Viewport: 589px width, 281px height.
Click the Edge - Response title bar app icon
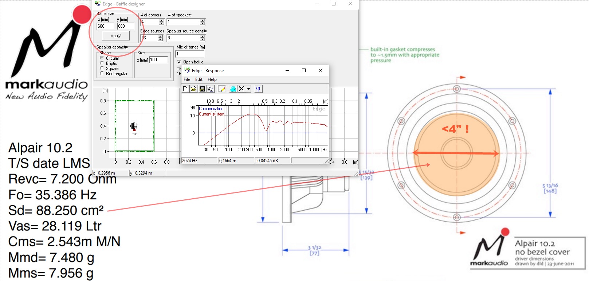tap(187, 70)
